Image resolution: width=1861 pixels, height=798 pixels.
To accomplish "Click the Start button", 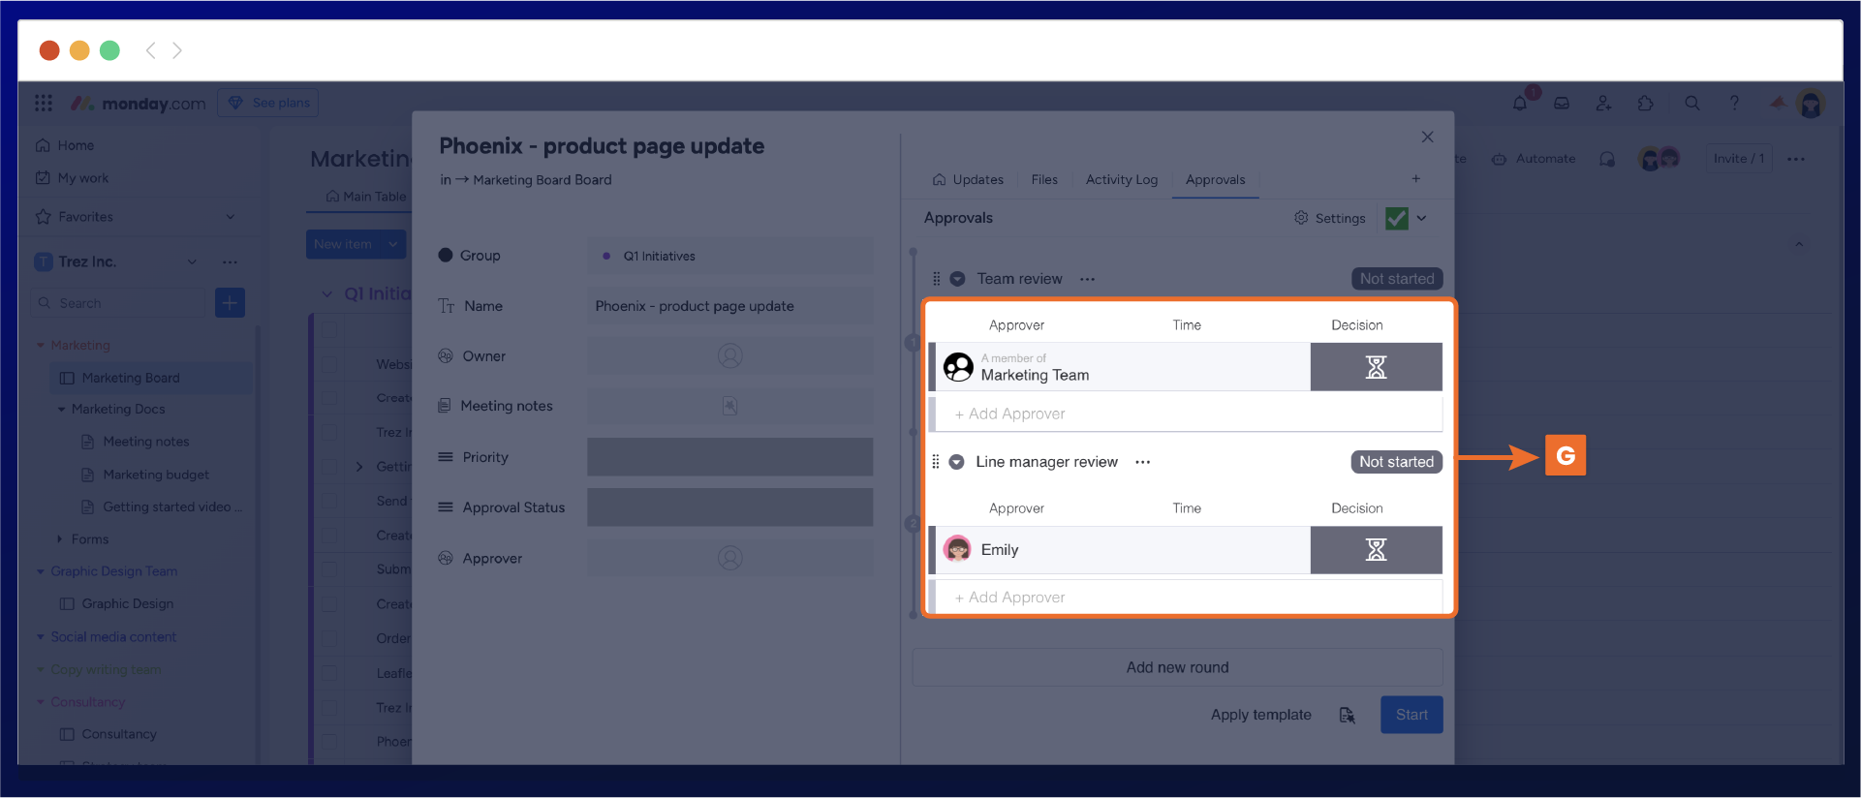I will point(1411,715).
